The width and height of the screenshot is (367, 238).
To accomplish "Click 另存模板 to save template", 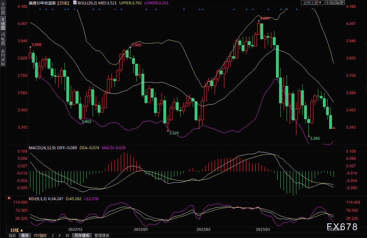I will point(82,235).
